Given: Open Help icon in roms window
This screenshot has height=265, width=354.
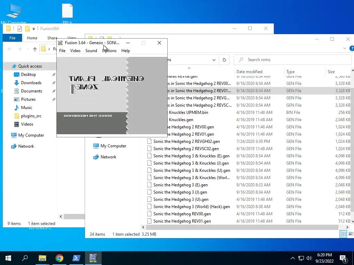Looking at the screenshot, I should (x=352, y=48).
